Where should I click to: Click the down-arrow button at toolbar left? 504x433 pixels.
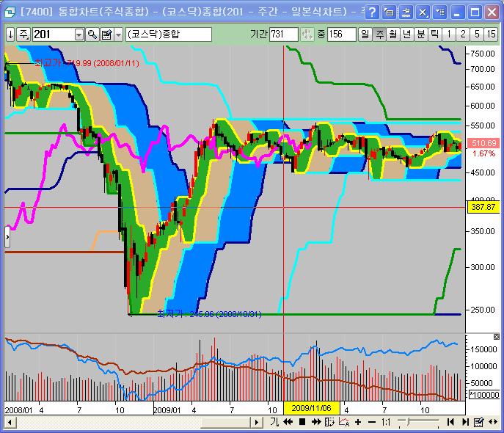tap(10, 34)
